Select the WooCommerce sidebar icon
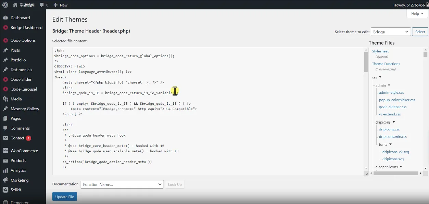Image resolution: width=429 pixels, height=204 pixels. coord(6,151)
